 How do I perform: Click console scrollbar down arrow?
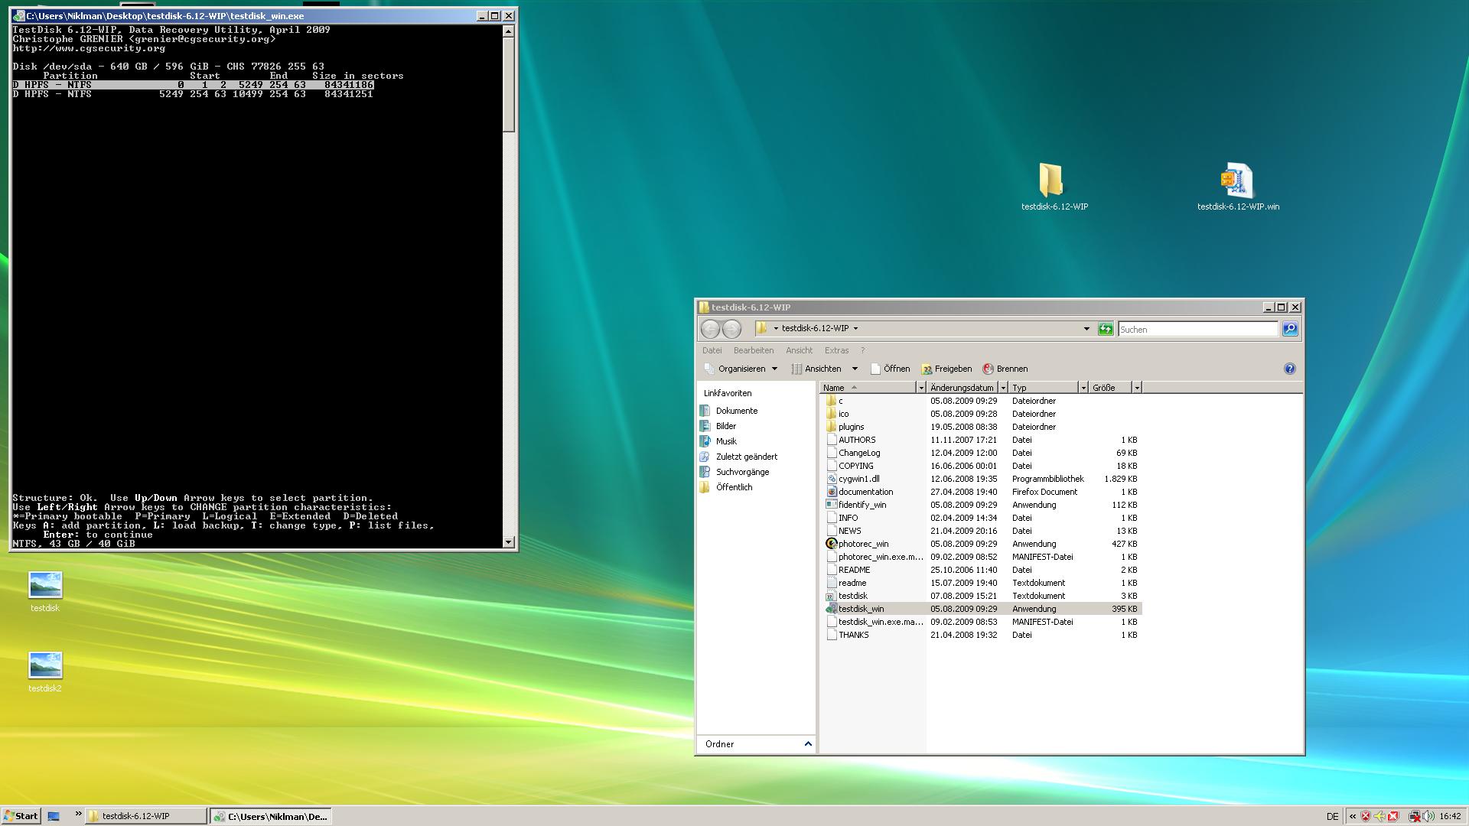point(509,542)
